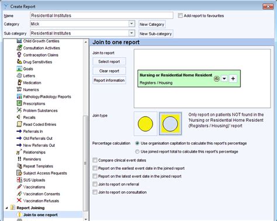Click the Child Growth Centiles chart icon
This screenshot has height=221, width=277.
19,41
